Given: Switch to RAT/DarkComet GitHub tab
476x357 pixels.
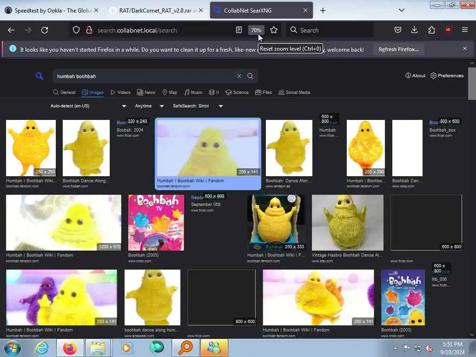Looking at the screenshot, I should (156, 11).
